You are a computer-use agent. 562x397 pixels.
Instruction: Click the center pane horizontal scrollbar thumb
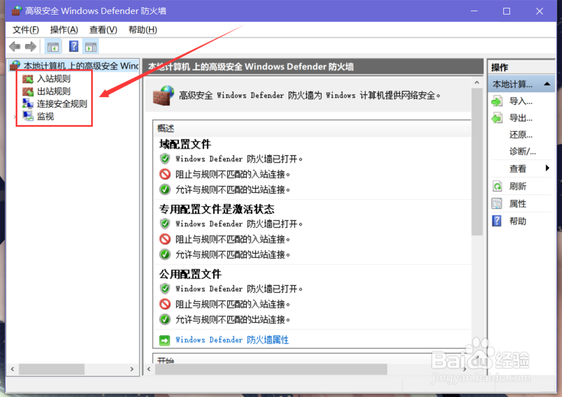271,369
